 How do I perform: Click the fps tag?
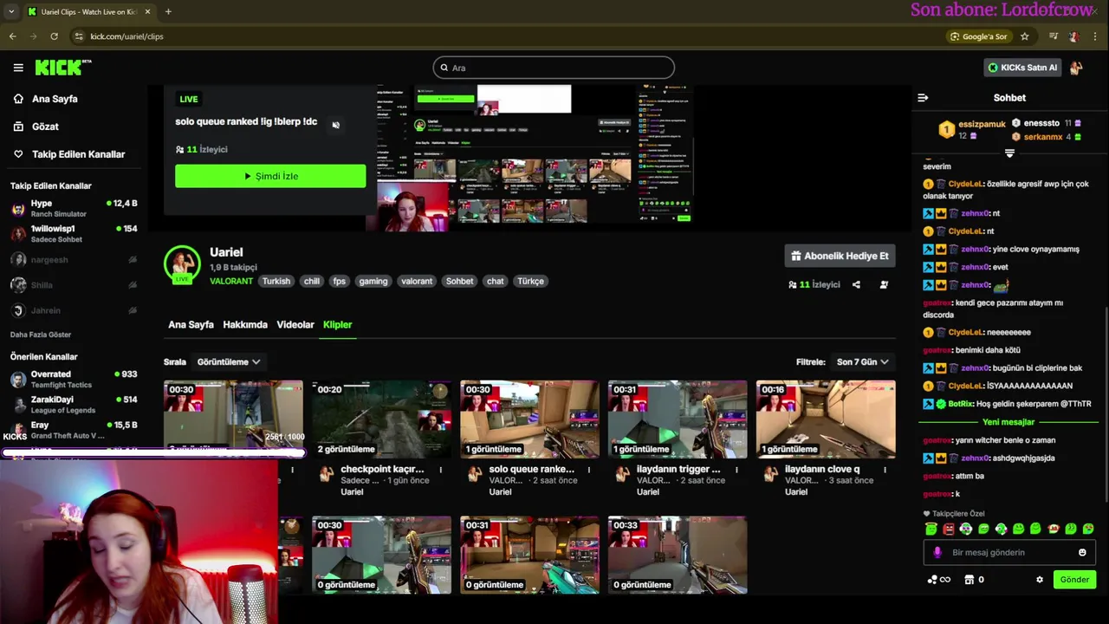[340, 281]
